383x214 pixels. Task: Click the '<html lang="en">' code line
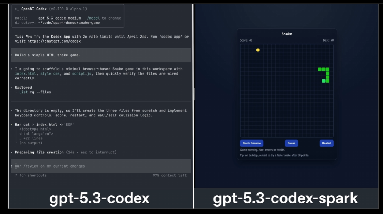(36, 134)
